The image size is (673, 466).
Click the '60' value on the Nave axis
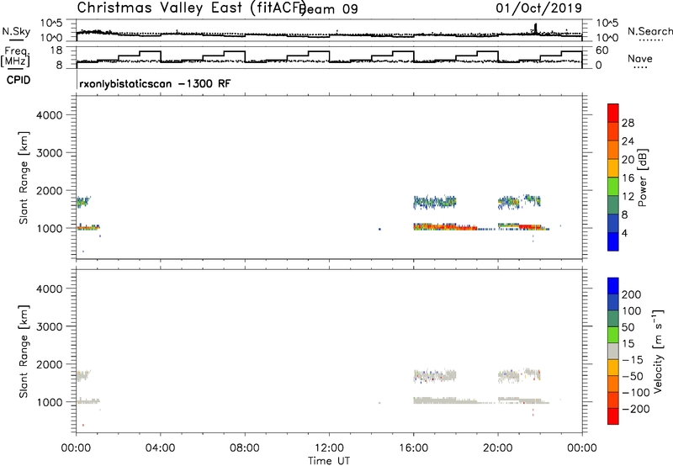click(602, 50)
